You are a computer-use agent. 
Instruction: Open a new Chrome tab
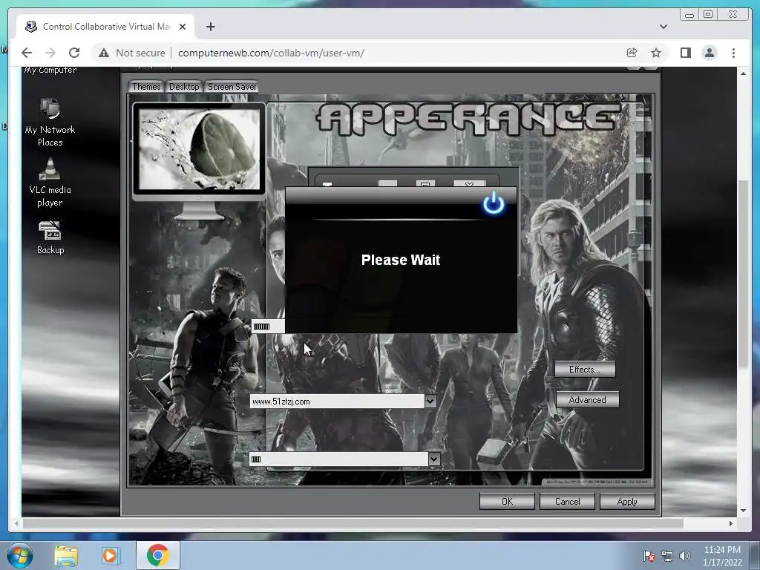pos(210,27)
